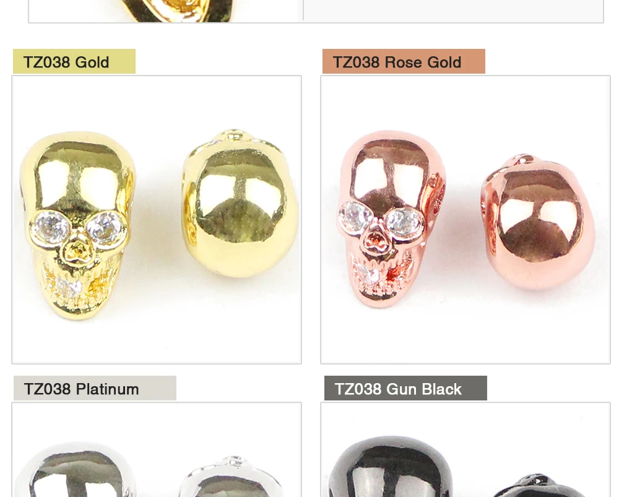
Task: Select the gold skull back view
Action: click(240, 203)
